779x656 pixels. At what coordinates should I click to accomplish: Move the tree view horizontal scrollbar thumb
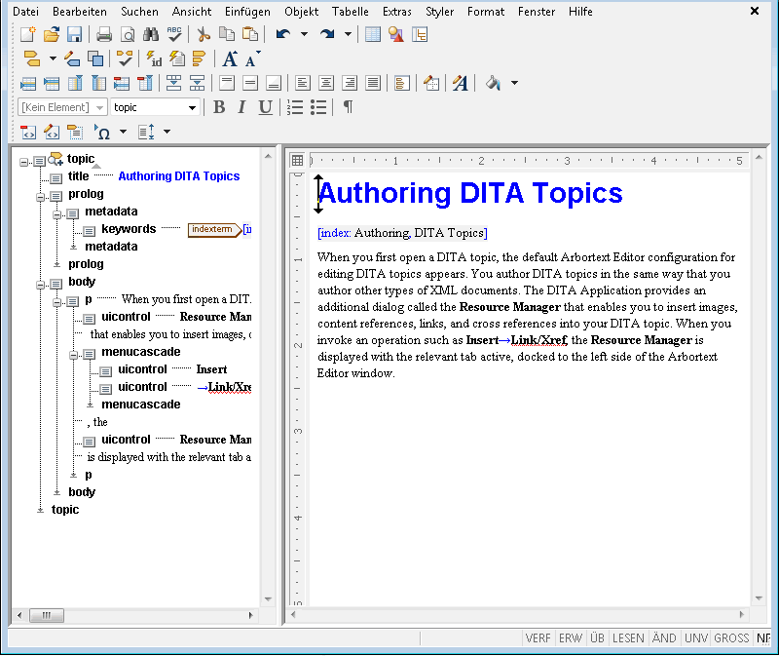coord(46,615)
